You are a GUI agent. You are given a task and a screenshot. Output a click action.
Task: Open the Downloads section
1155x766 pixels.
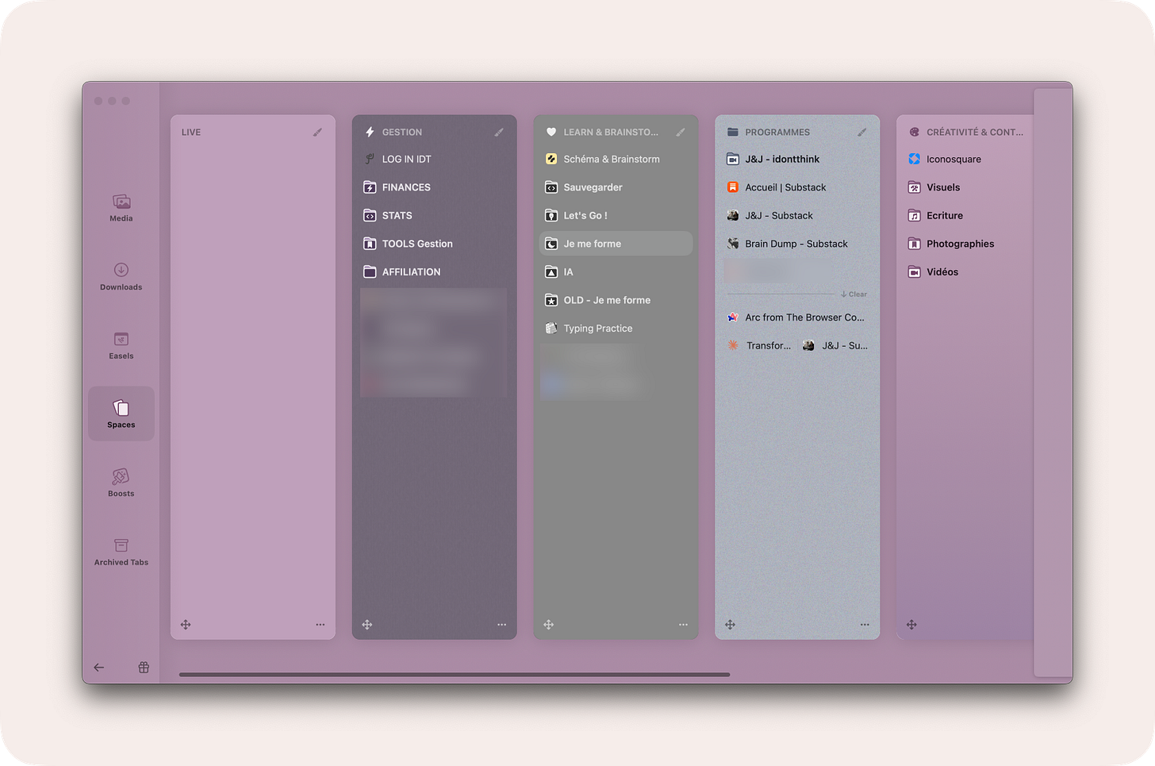[121, 276]
